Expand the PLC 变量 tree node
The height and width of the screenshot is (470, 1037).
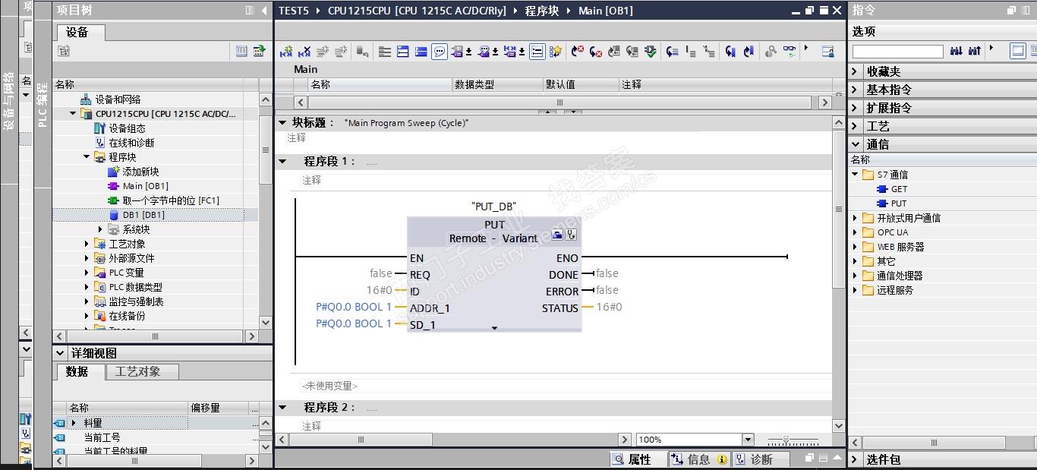[87, 273]
